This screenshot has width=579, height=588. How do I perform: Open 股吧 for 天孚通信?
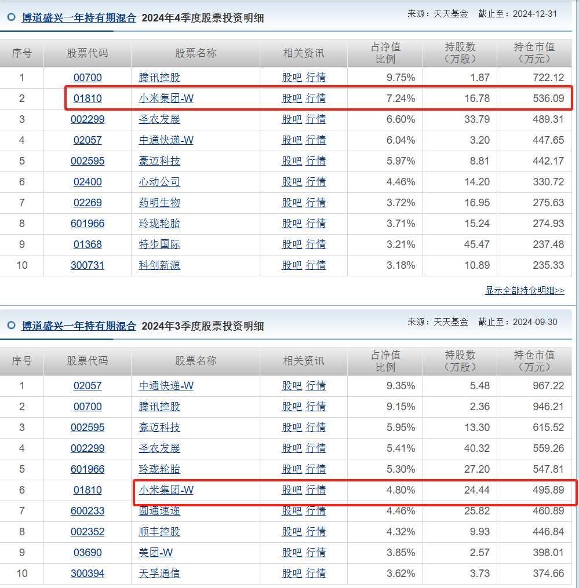(x=292, y=574)
